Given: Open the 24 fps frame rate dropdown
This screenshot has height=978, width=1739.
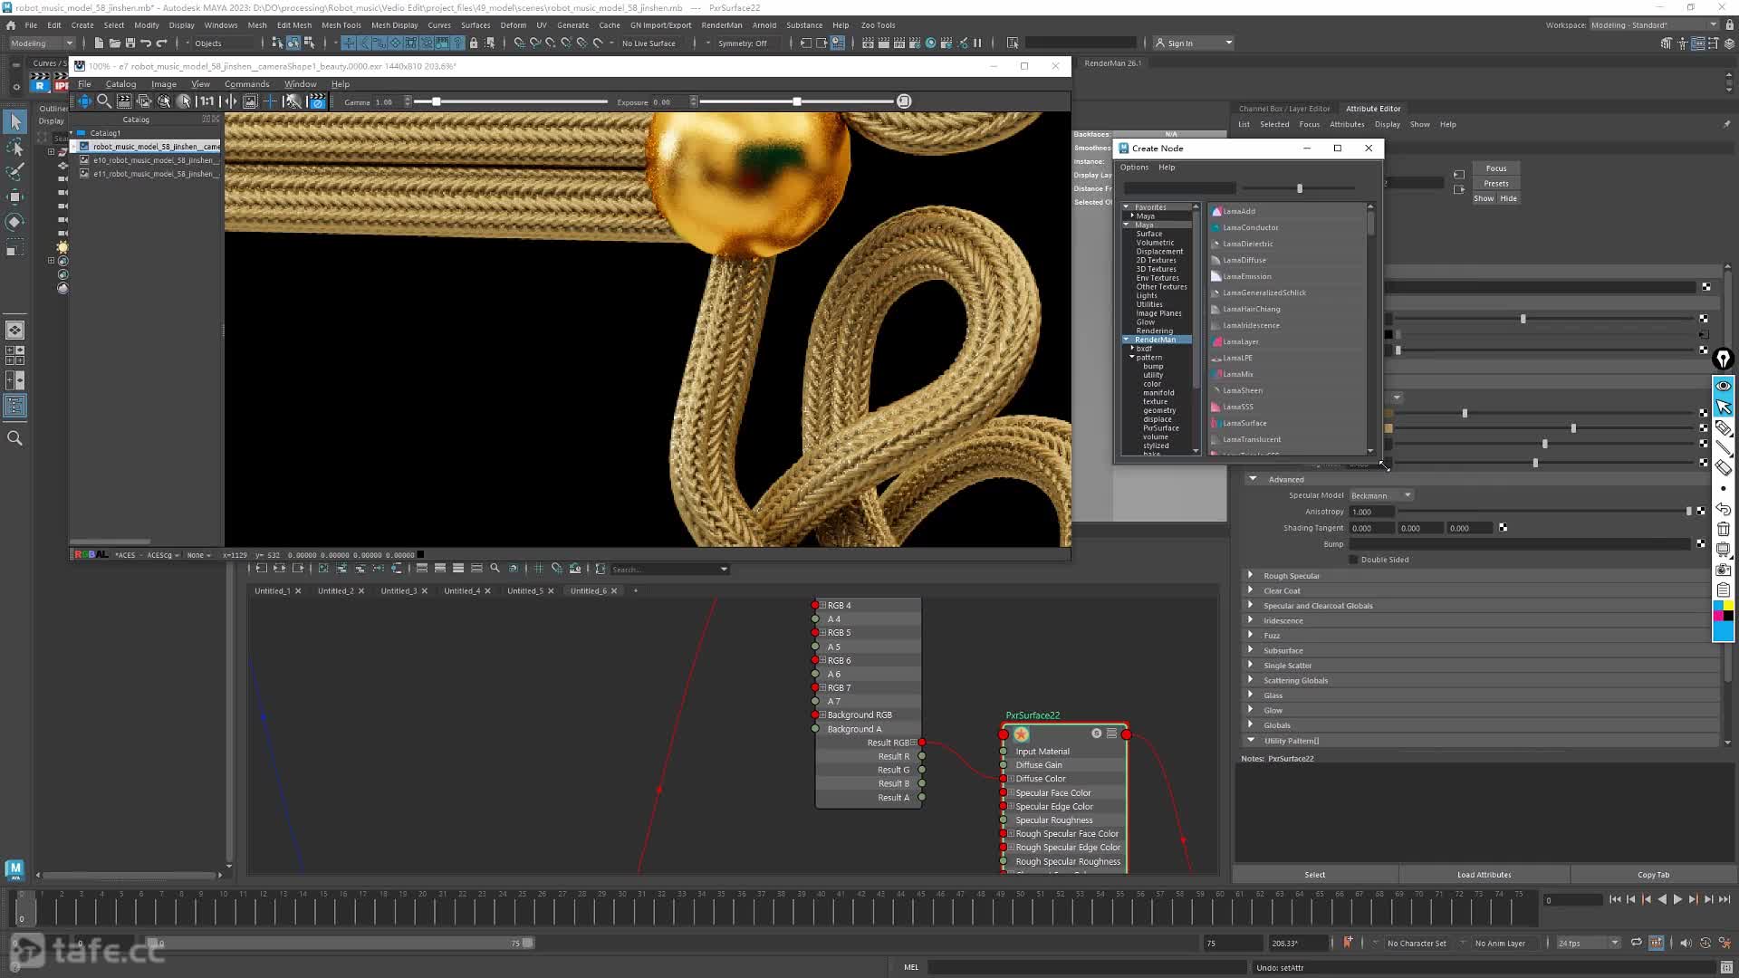Looking at the screenshot, I should pyautogui.click(x=1589, y=943).
